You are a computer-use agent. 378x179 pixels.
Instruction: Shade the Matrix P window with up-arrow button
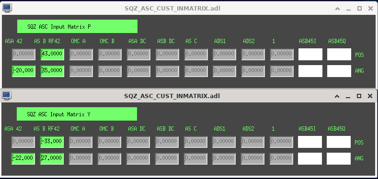337,9
